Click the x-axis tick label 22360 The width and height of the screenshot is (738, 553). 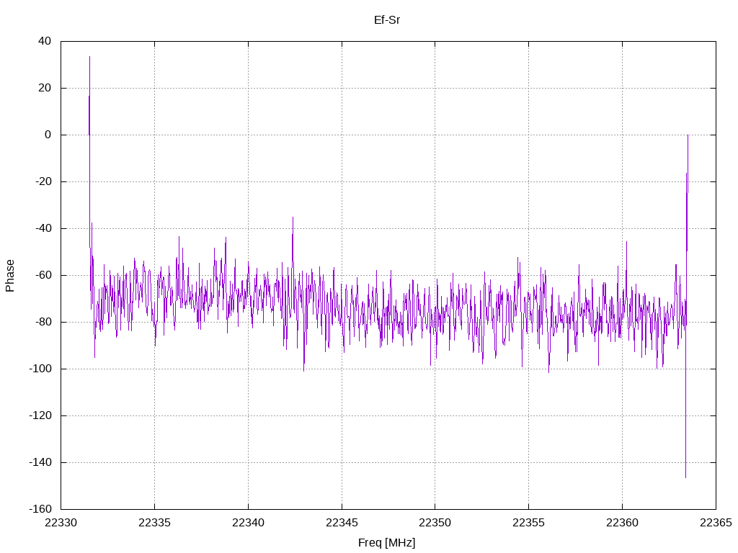click(x=622, y=523)
